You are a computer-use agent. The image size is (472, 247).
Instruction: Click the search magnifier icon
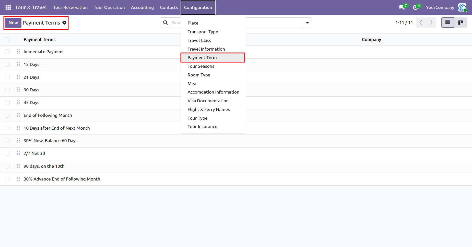(166, 23)
